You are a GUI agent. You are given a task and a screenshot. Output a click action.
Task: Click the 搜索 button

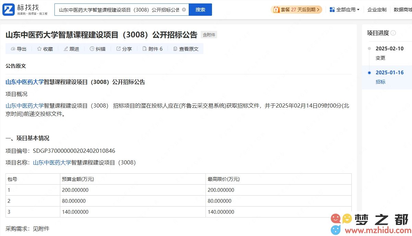click(200, 10)
